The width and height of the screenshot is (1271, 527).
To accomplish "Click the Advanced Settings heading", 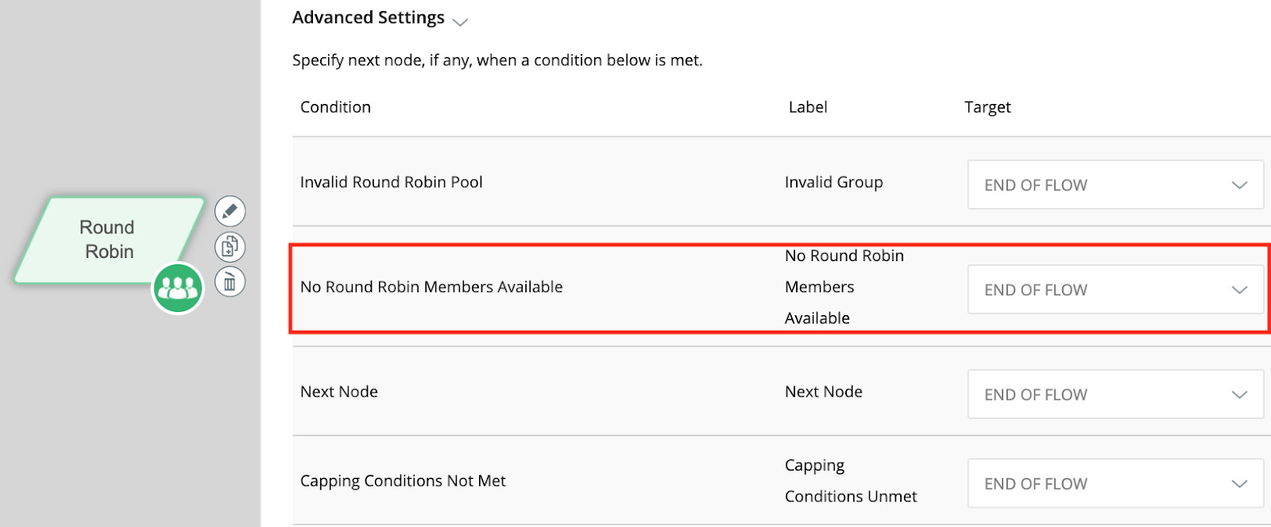I will tap(368, 17).
